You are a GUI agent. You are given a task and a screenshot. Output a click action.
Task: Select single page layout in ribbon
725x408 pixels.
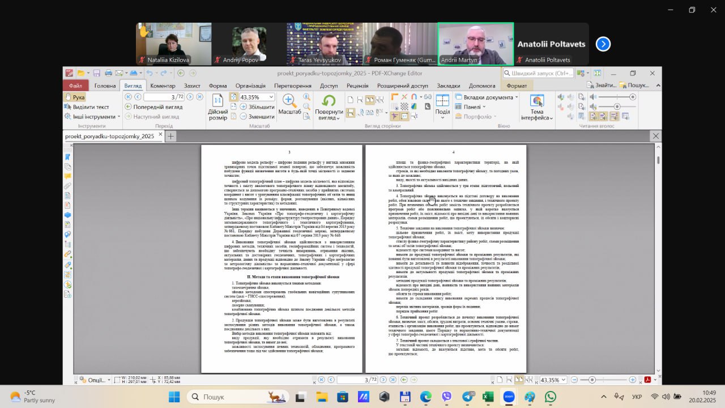[x=351, y=100]
